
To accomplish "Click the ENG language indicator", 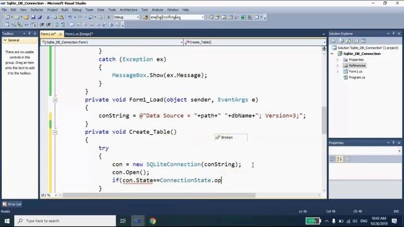I will [364, 221].
